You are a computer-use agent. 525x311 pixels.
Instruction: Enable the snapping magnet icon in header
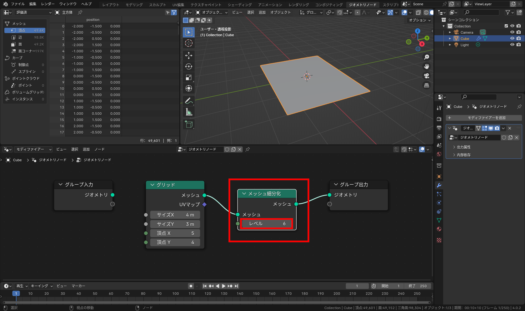click(x=339, y=12)
